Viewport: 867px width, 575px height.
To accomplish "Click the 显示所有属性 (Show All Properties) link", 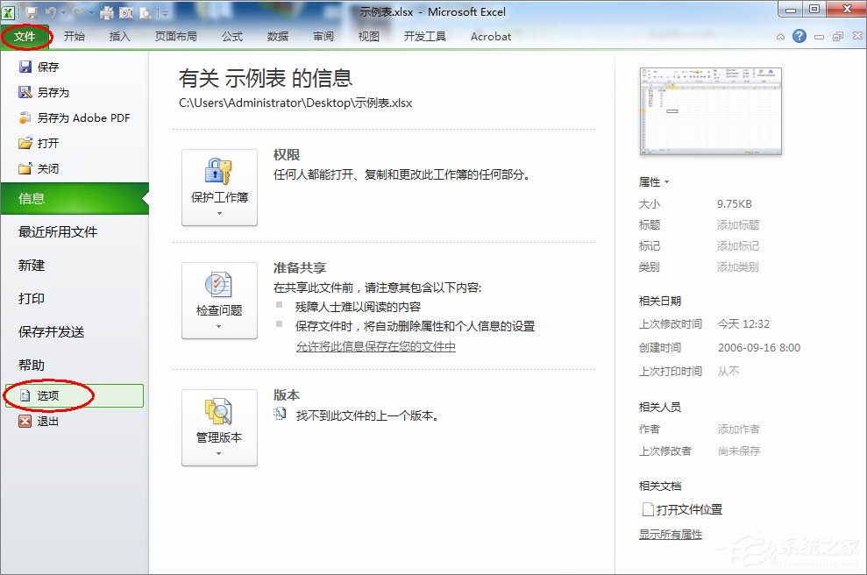I will pos(670,533).
